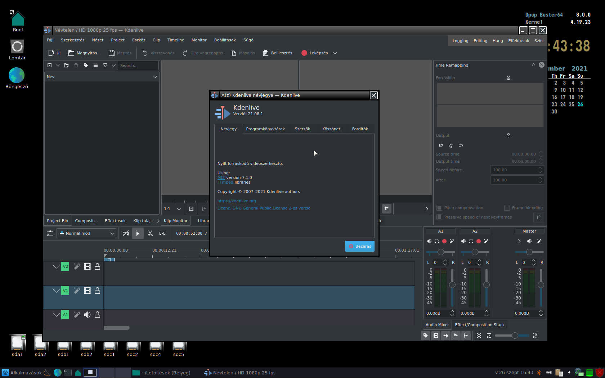The width and height of the screenshot is (605, 378).
Task: Click the marker flag icon in bottom toolbar
Action: pos(456,336)
